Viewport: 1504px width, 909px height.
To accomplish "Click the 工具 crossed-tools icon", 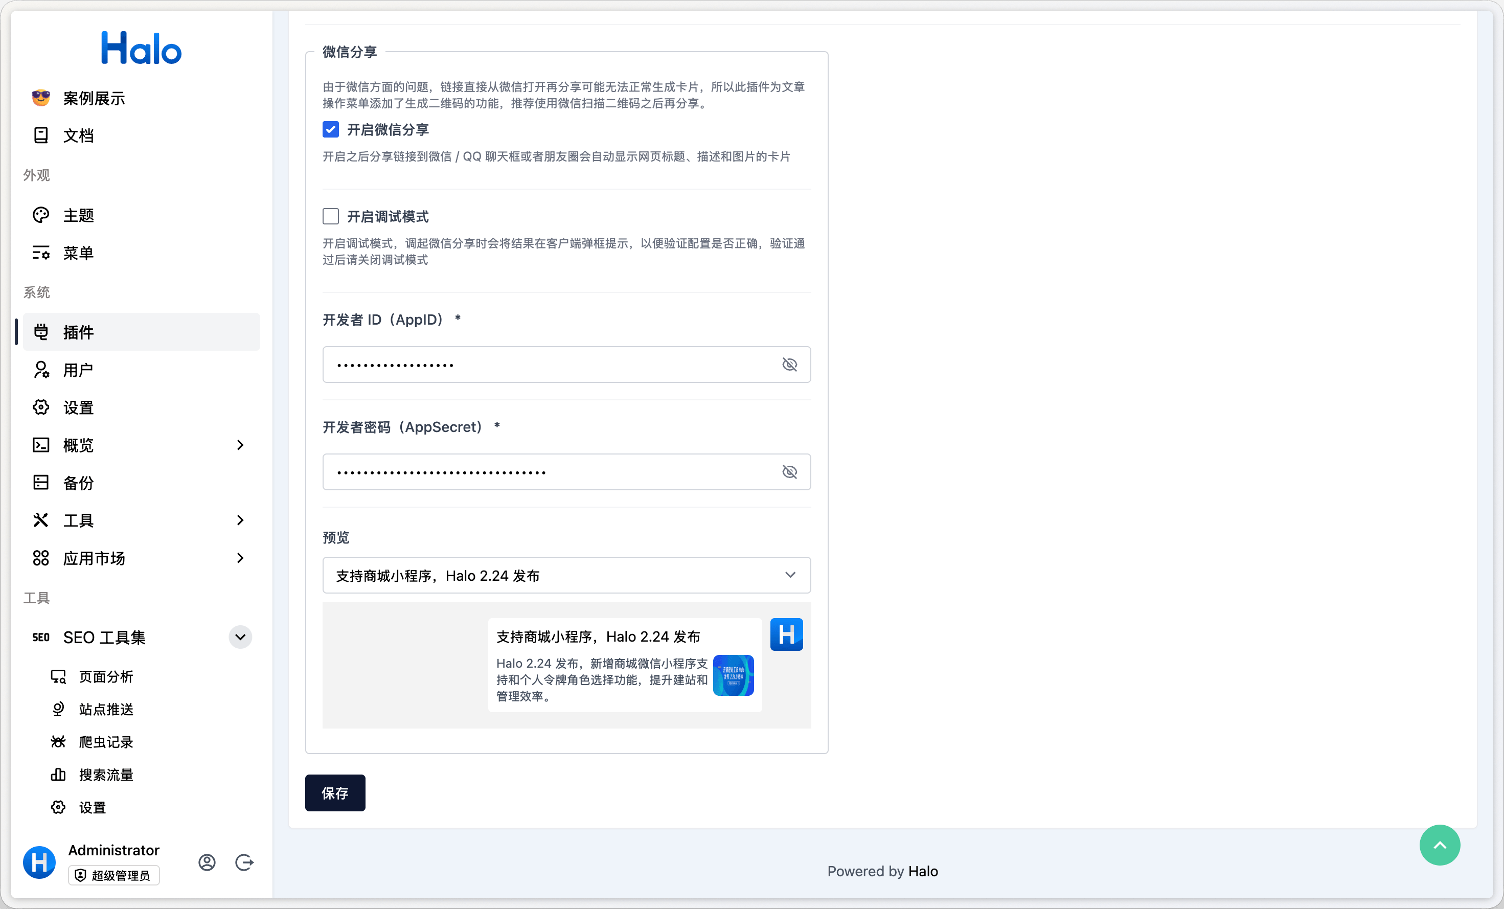I will [x=41, y=520].
